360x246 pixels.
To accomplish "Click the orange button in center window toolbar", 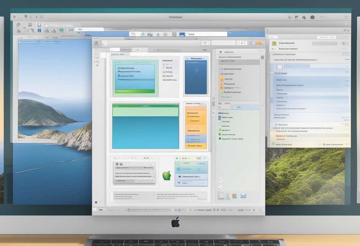I will pos(258,43).
